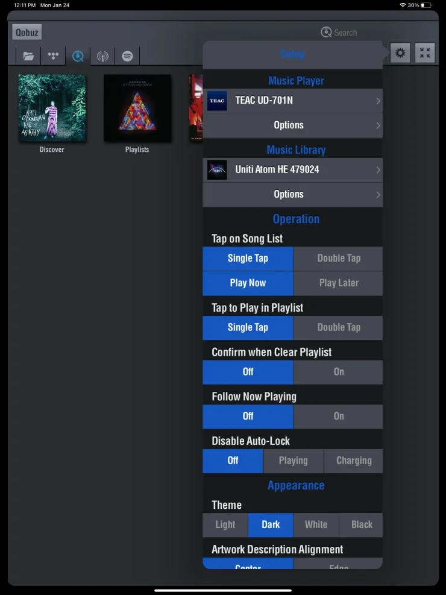
Task: Tap the Search magnifier icon
Action: pos(326,33)
